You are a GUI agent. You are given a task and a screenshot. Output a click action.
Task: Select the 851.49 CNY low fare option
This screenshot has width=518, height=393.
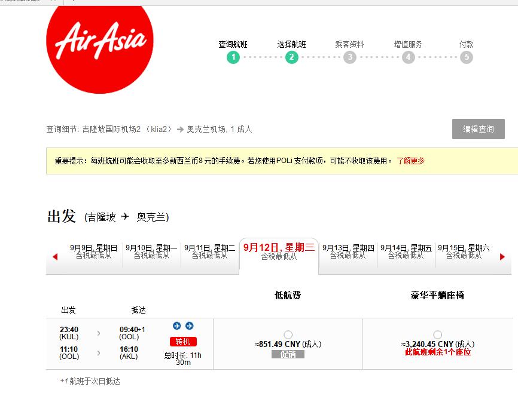(x=288, y=334)
